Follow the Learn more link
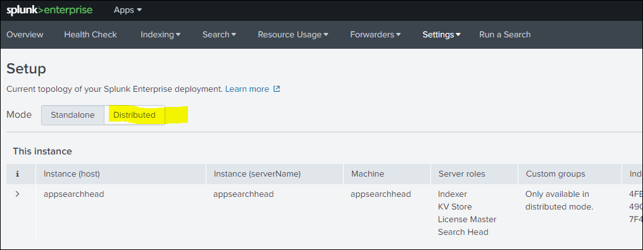This screenshot has height=250, width=643. point(247,89)
